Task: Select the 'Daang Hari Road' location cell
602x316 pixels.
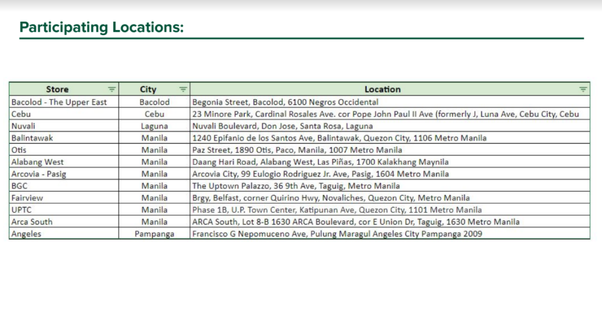Action: click(390, 162)
